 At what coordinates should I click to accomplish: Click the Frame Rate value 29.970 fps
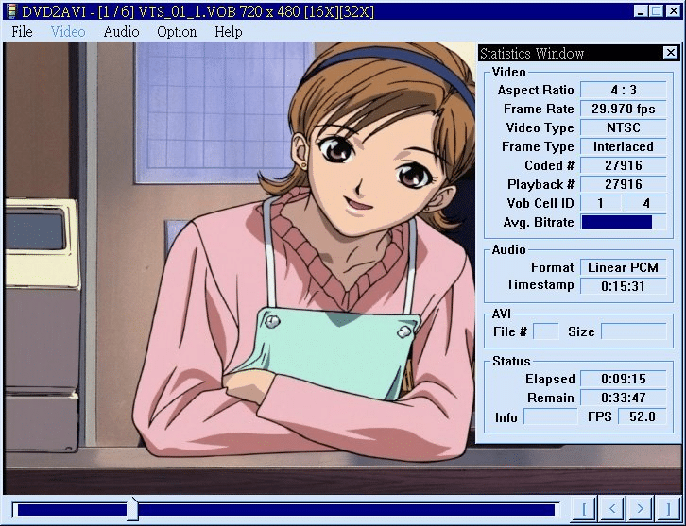[624, 109]
